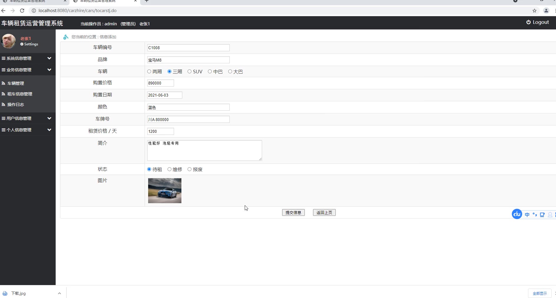Set status to 报废 radio
556x298 pixels.
click(189, 169)
